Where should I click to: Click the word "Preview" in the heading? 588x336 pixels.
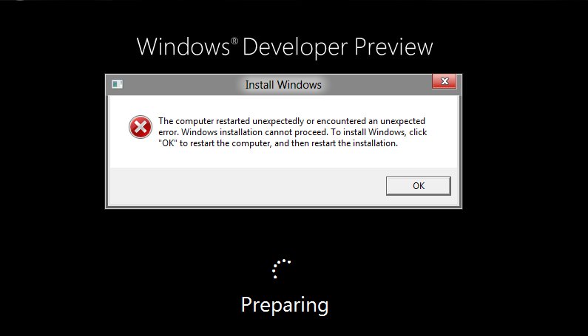point(393,47)
